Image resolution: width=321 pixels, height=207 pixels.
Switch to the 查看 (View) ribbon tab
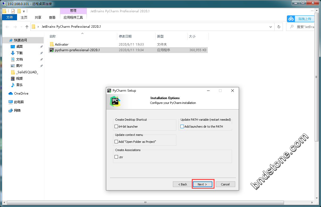click(x=52, y=17)
